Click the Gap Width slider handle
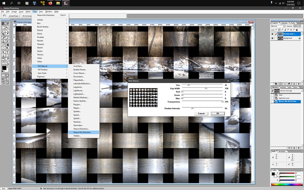The image size is (304, 190). point(206,88)
